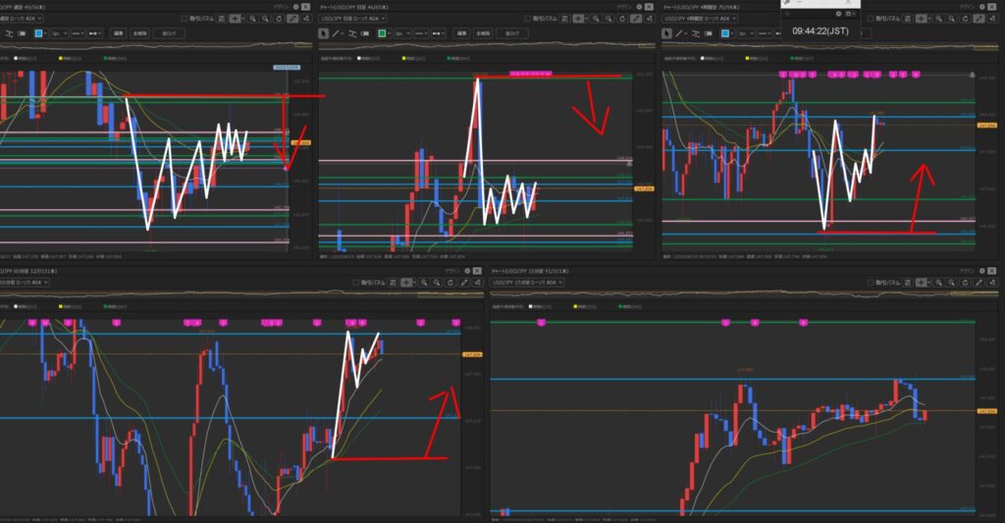Toggle the pencil drawing tool in 4-hour panel
The width and height of the screenshot is (1005, 523).
(979, 19)
